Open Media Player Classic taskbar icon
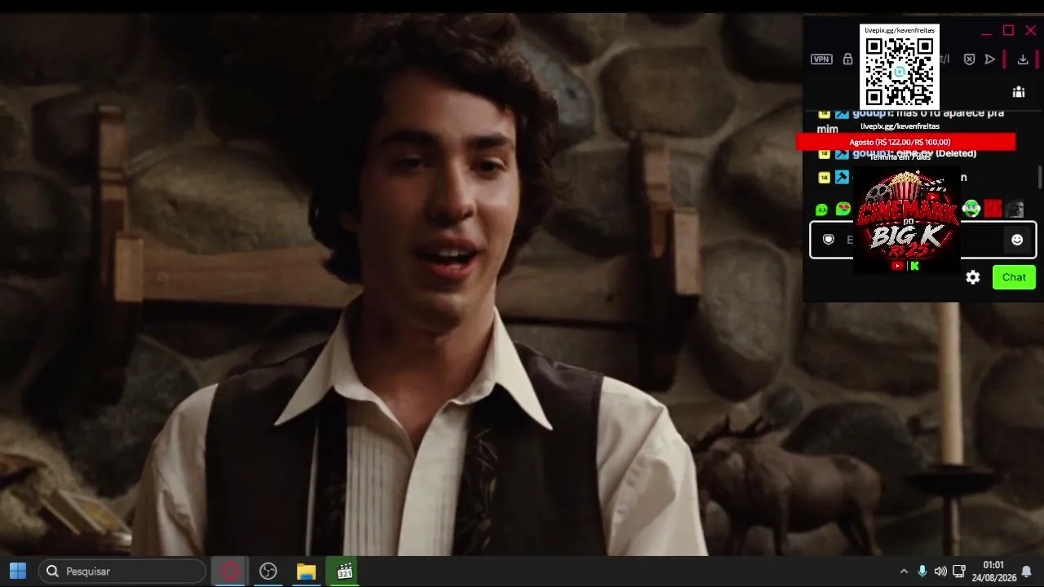The image size is (1044, 587). [344, 572]
